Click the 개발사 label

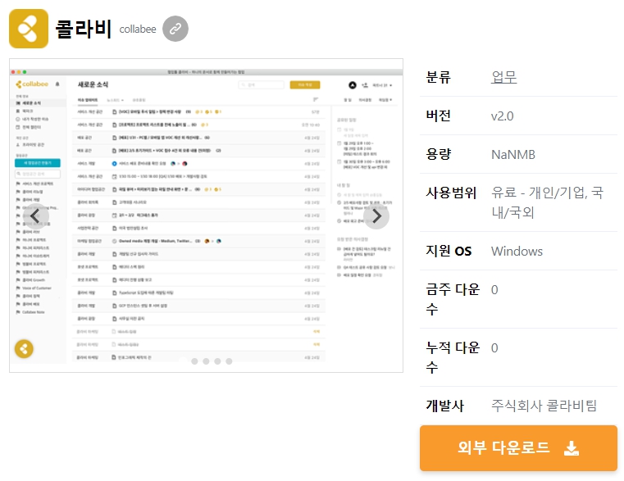click(445, 406)
